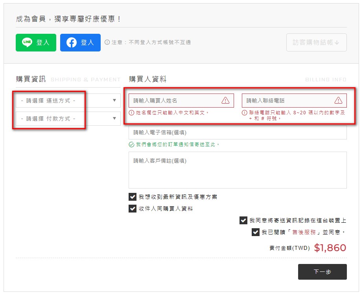This screenshot has width=363, height=295.
Task: Open the 請選擇 運送方式 dropdown
Action: (68, 101)
